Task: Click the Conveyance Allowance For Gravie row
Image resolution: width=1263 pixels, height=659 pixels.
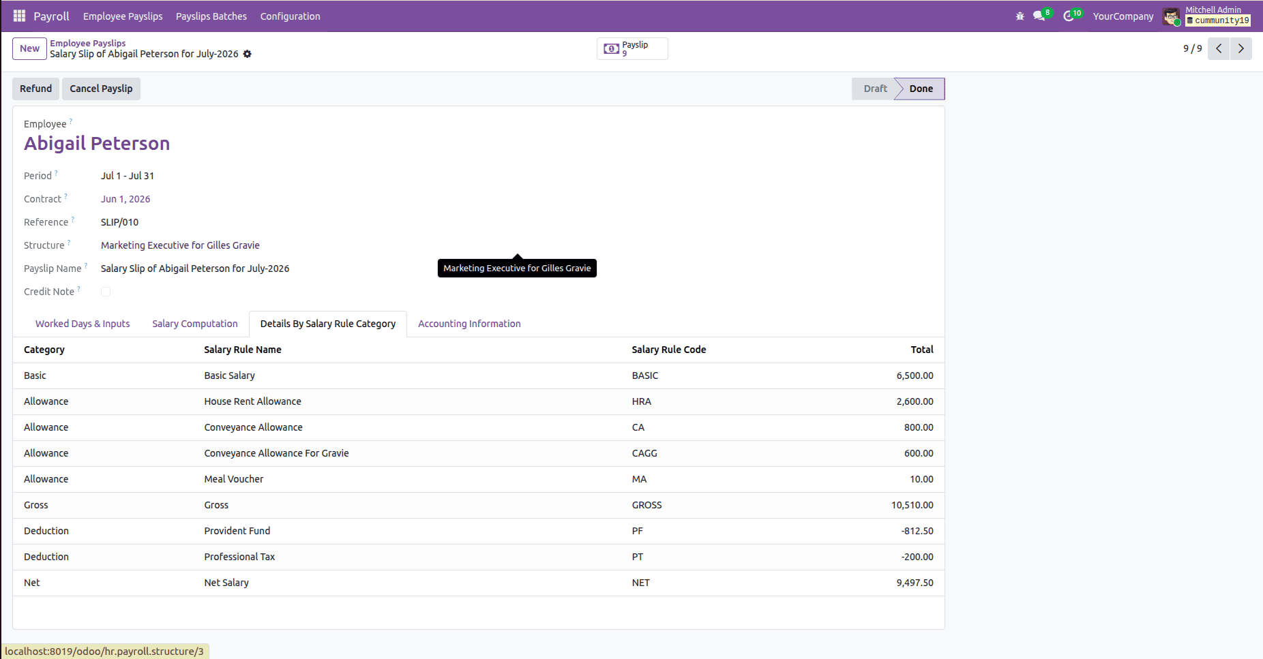Action: [479, 453]
